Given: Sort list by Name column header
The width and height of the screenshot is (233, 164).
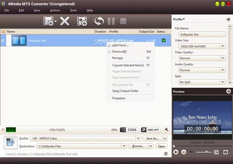Looking at the screenshot, I should [50, 32].
